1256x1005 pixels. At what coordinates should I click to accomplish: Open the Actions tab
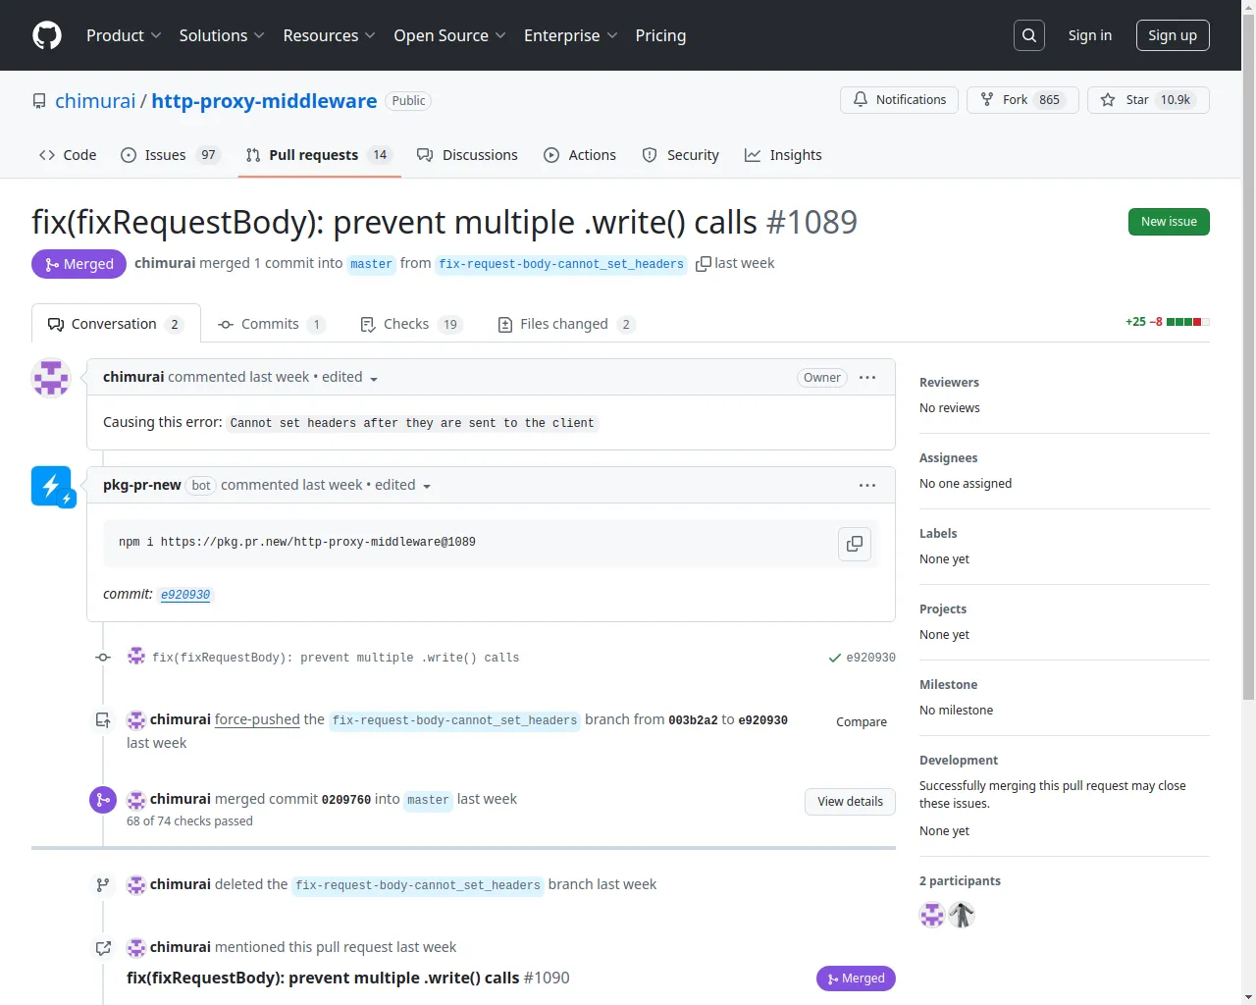pos(580,155)
